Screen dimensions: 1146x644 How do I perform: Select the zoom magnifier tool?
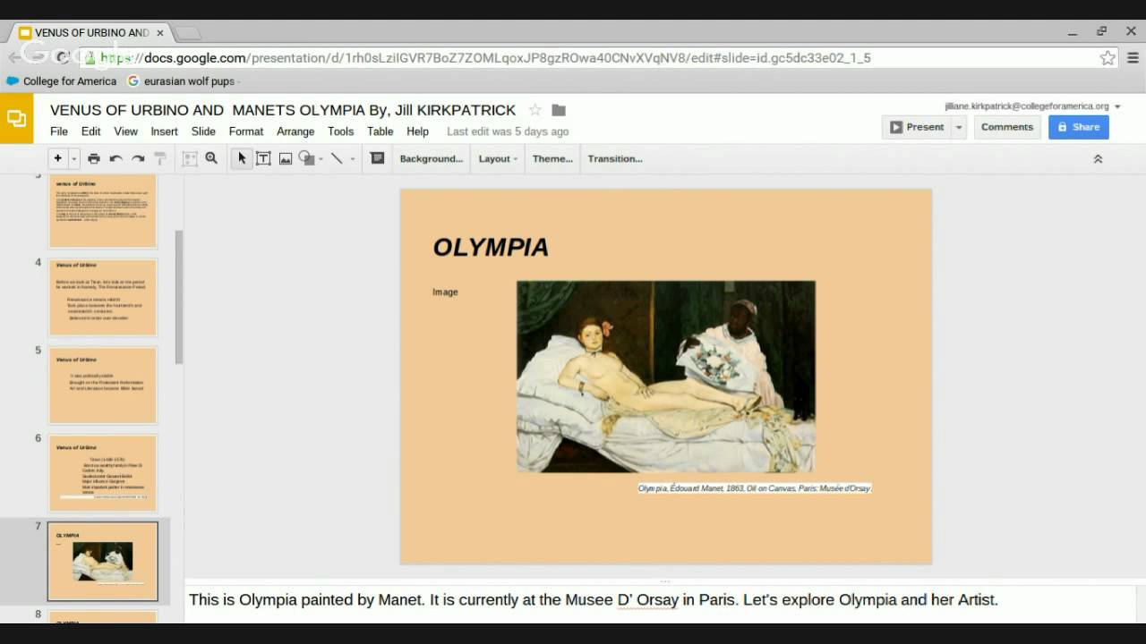click(x=211, y=158)
